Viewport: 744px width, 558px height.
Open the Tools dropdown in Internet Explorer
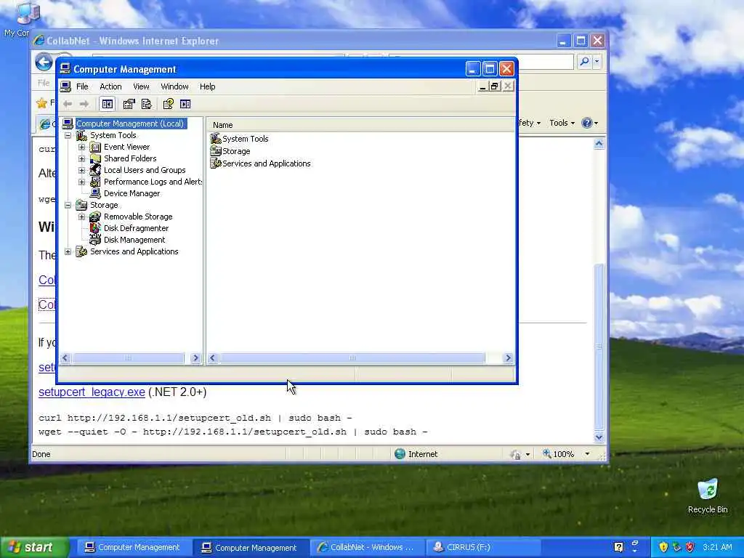[x=562, y=123]
